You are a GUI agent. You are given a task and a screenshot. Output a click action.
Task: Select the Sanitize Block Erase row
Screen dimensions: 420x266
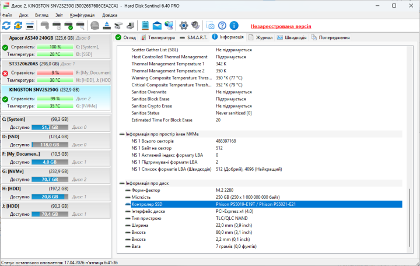click(x=267, y=99)
